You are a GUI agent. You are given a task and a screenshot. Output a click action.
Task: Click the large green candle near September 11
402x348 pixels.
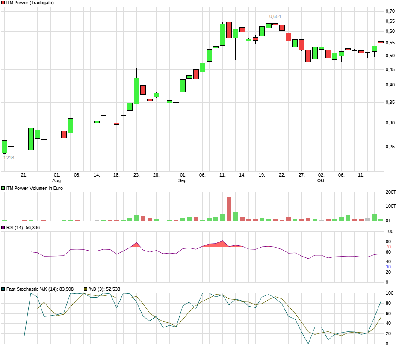pyautogui.click(x=222, y=34)
